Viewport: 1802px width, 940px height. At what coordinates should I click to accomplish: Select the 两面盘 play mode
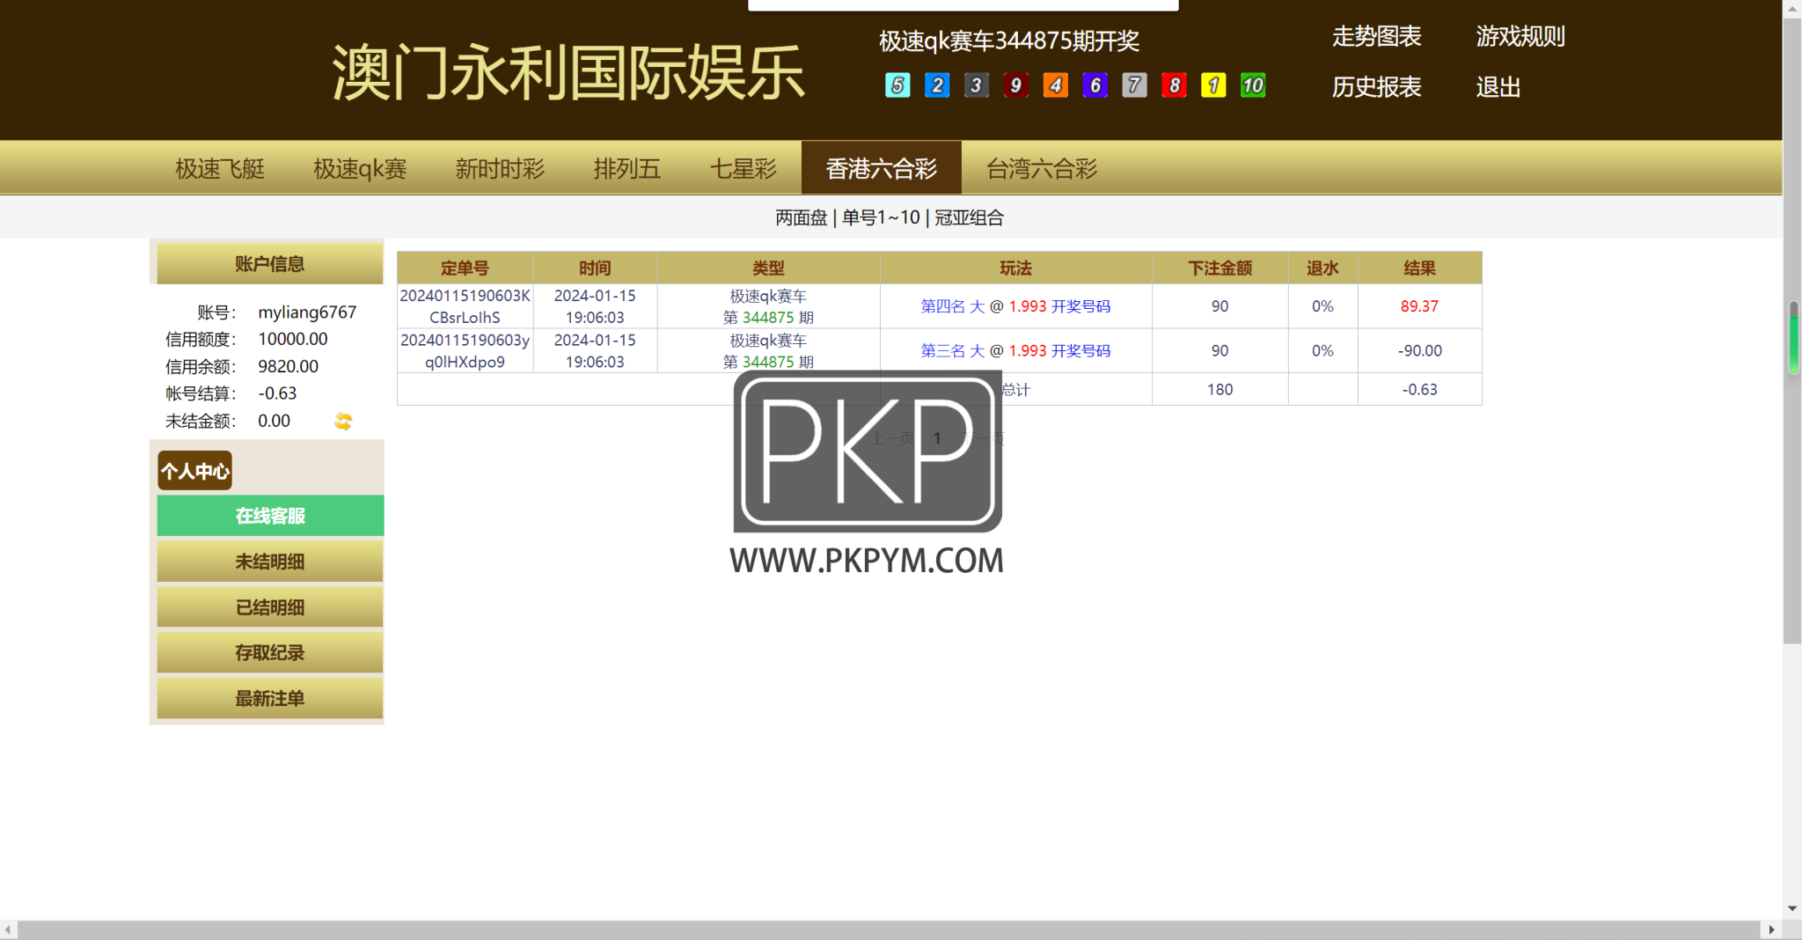pos(802,217)
